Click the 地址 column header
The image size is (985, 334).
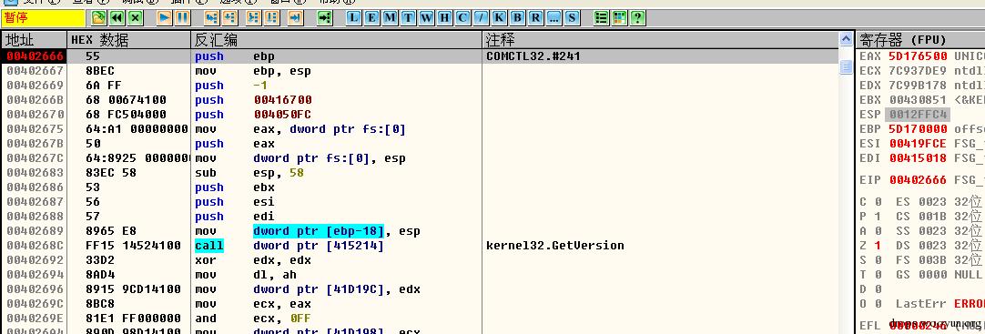33,40
